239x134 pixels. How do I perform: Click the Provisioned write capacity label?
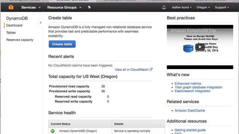(69, 91)
